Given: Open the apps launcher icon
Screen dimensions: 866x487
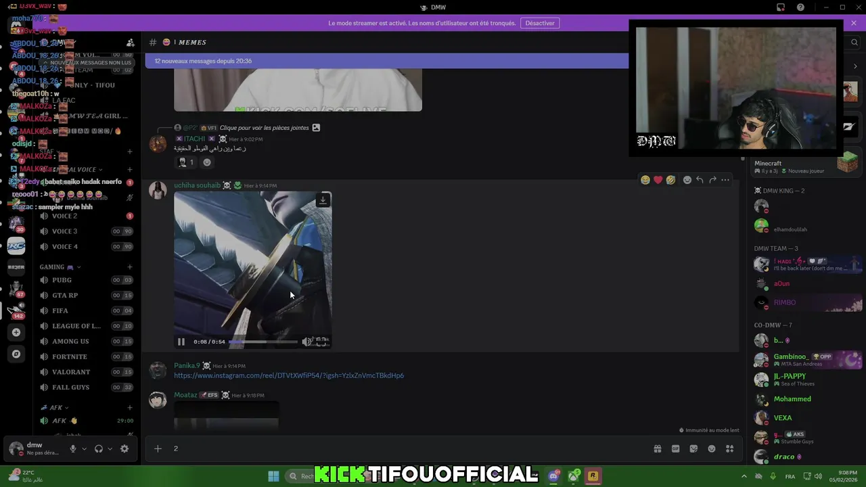Looking at the screenshot, I should [x=729, y=448].
